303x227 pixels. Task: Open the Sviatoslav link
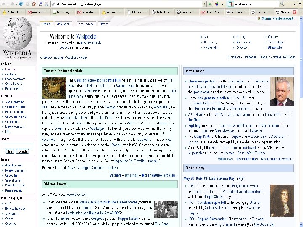144,140
